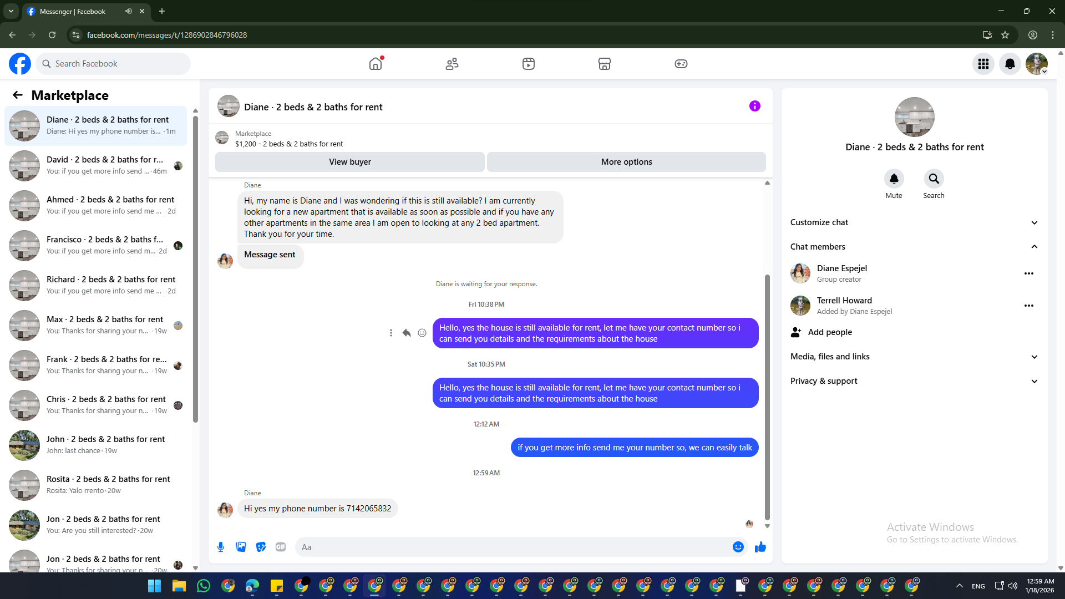This screenshot has height=599, width=1065.
Task: Click the View buyer button
Action: pyautogui.click(x=349, y=162)
